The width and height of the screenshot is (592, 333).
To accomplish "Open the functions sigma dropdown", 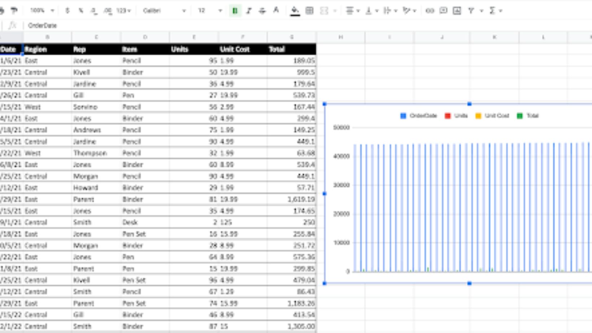I will (x=495, y=11).
